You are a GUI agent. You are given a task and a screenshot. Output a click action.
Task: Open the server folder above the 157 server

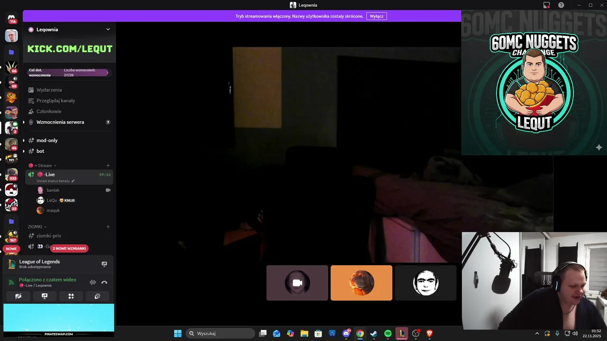point(11,221)
